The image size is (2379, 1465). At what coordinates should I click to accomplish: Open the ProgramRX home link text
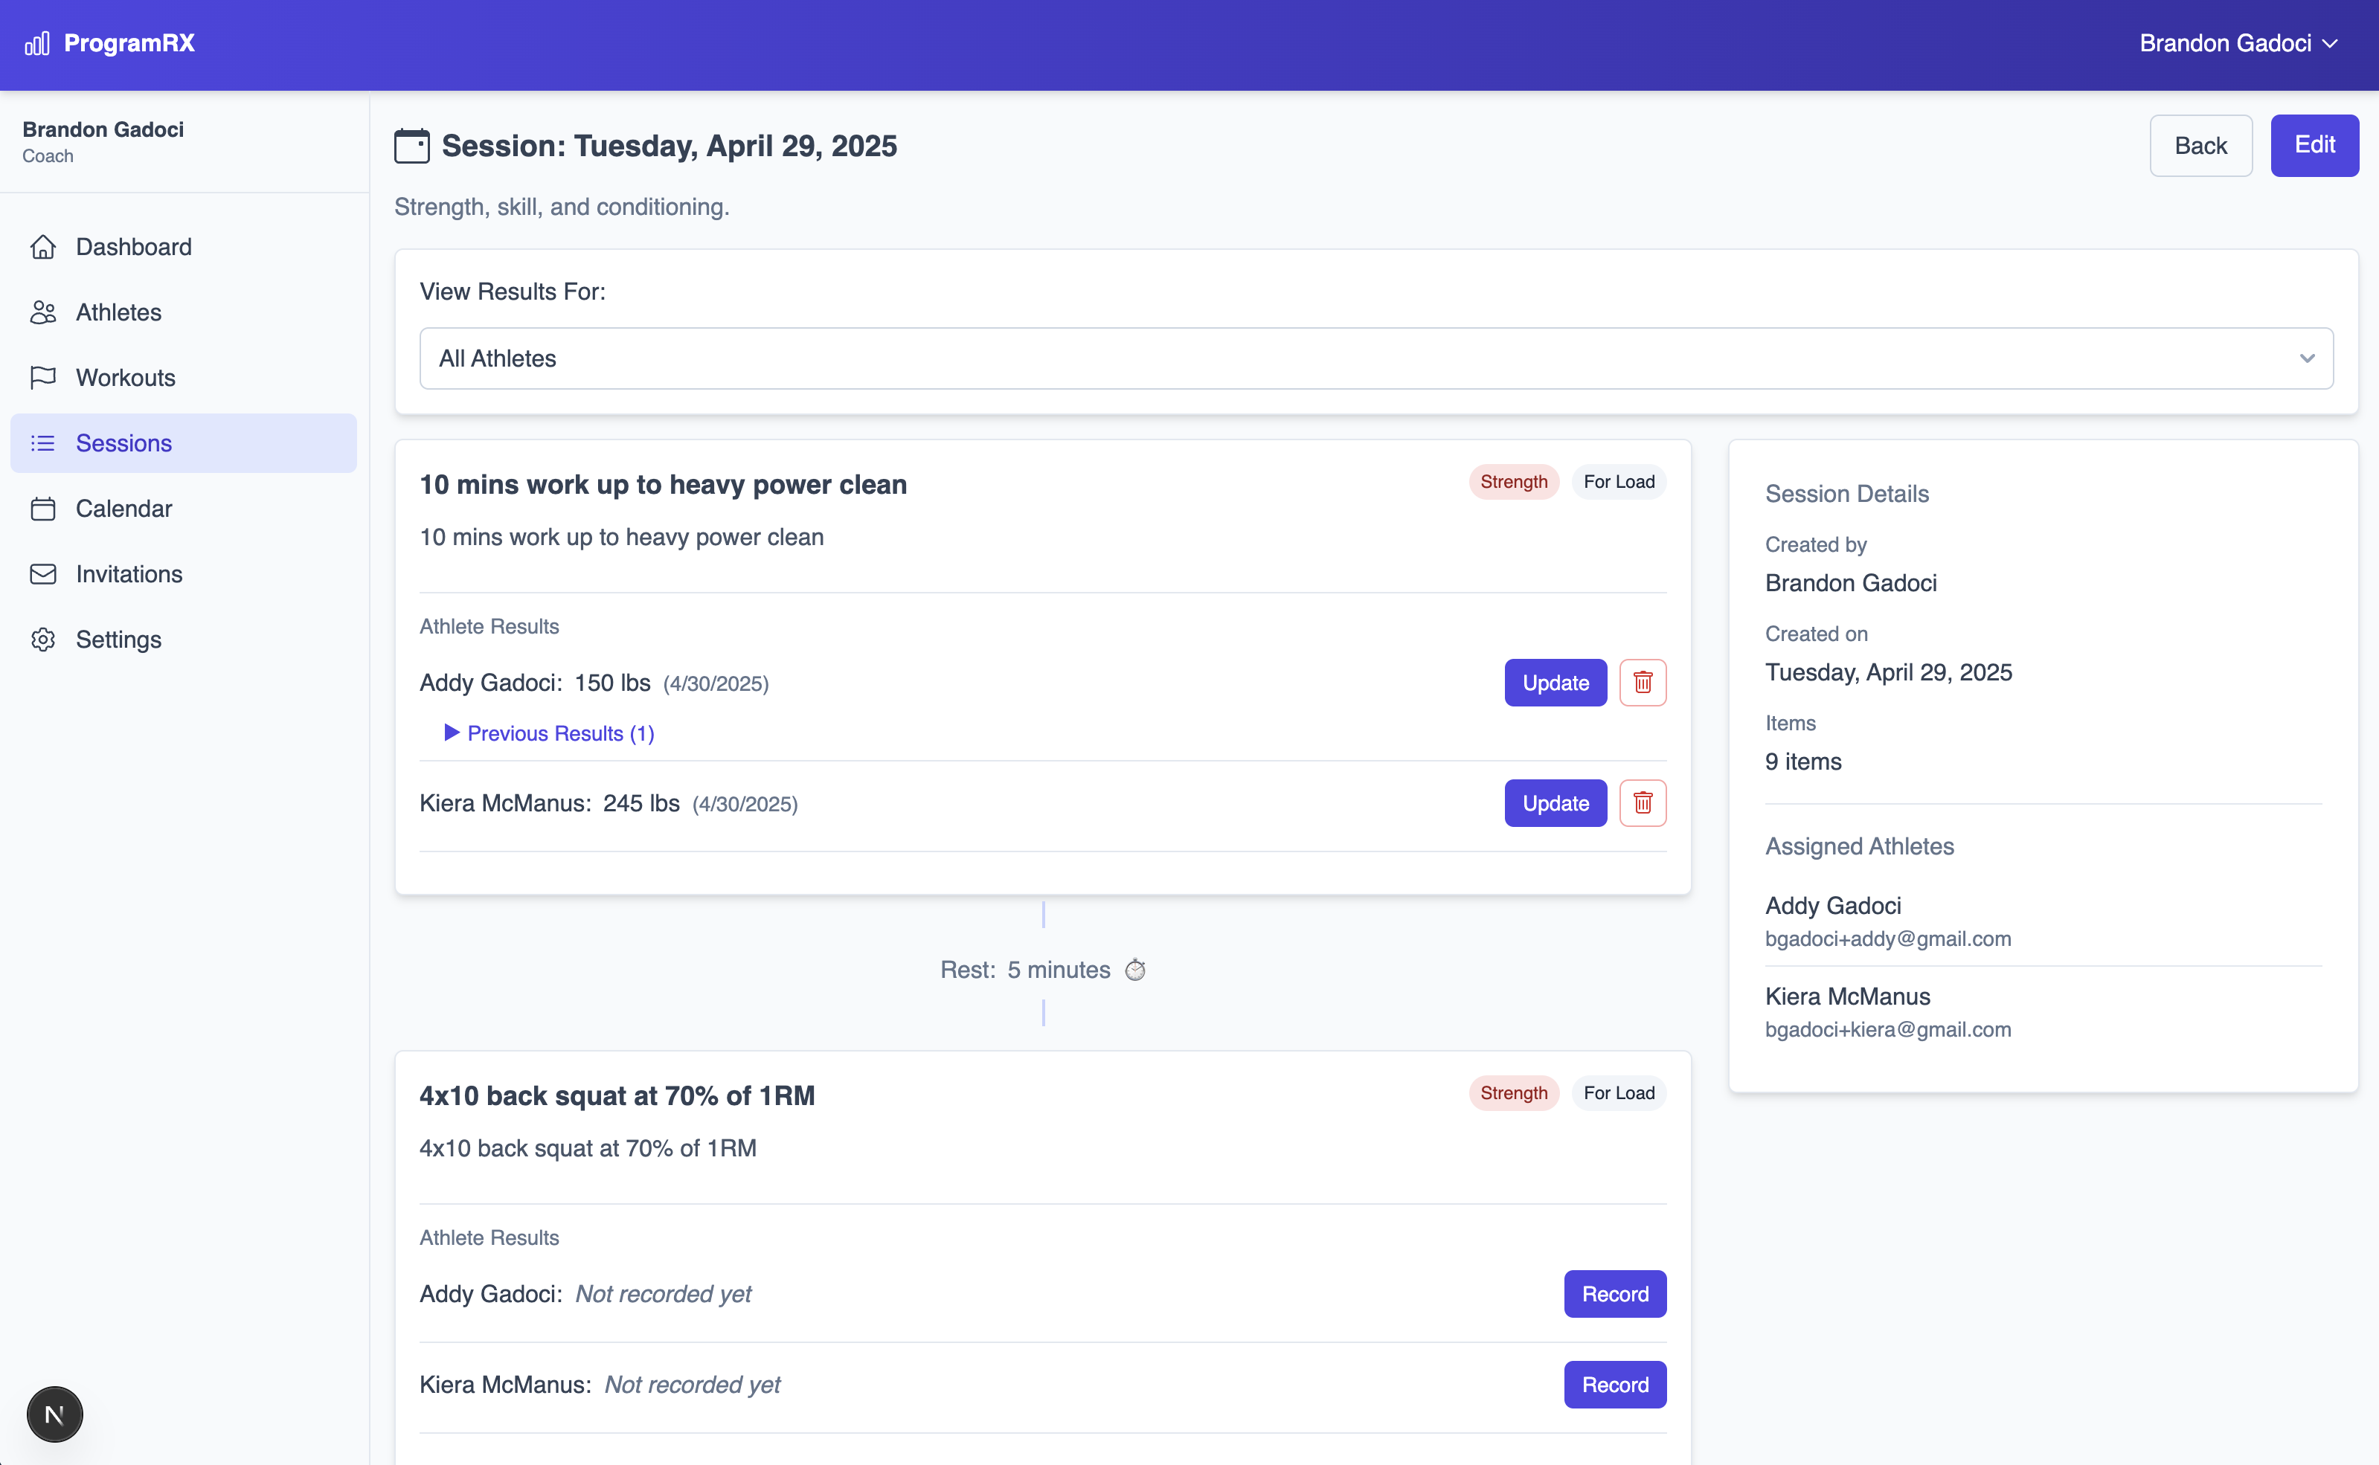[129, 44]
